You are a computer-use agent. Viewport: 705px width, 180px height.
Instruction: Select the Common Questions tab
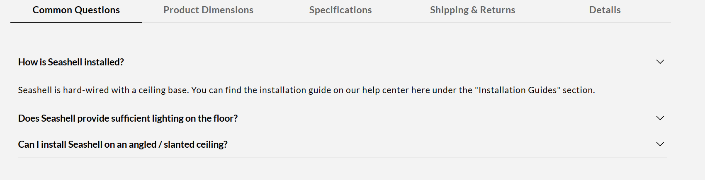click(76, 10)
